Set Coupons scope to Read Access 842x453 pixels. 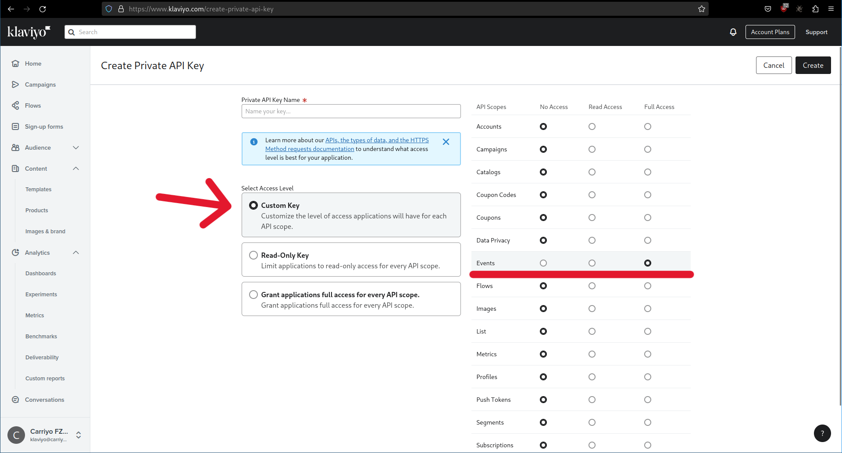click(592, 218)
